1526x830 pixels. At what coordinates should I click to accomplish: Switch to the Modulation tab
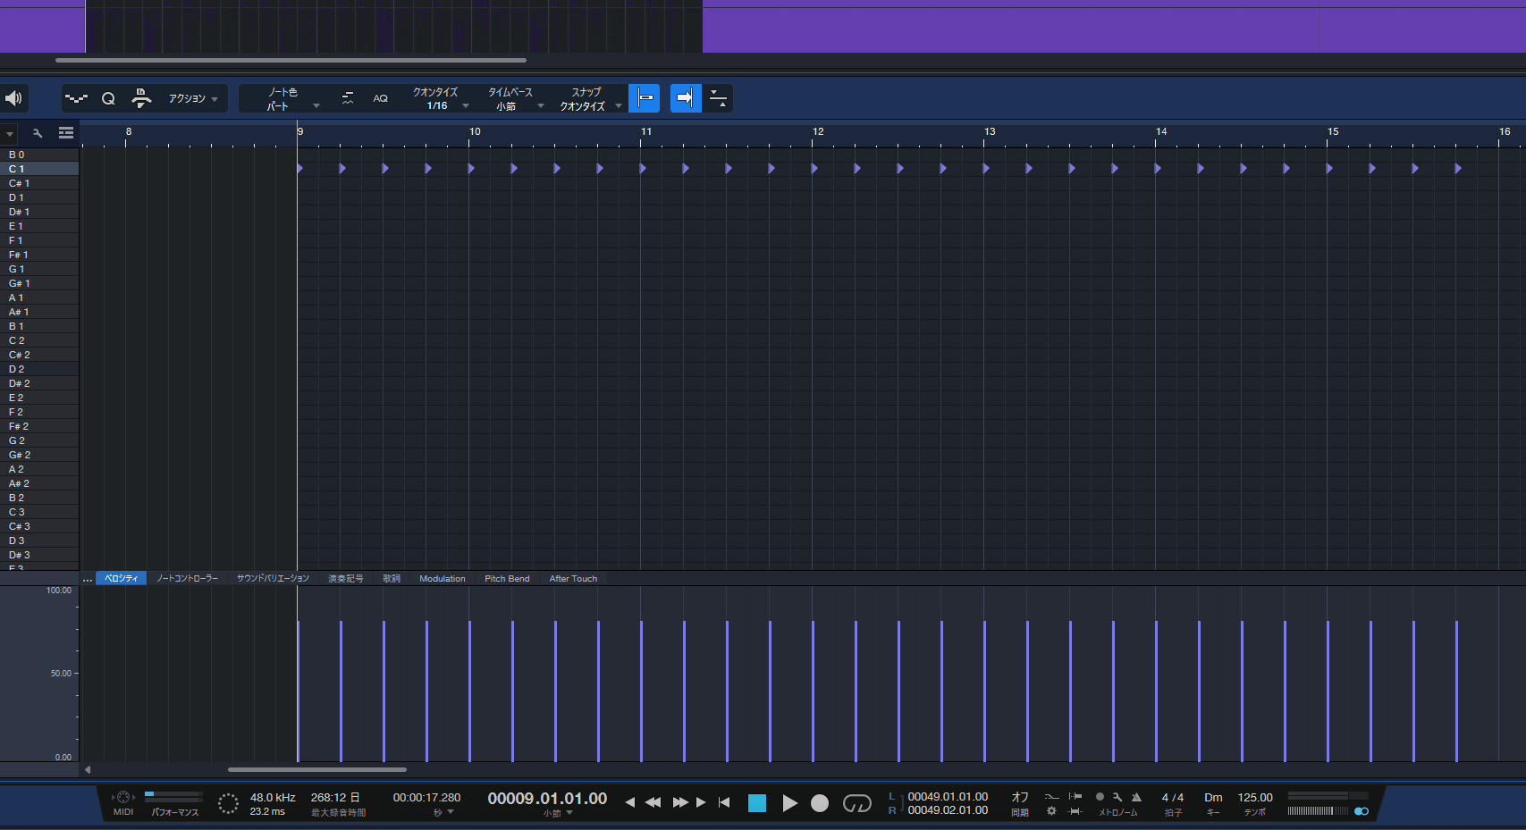tap(443, 579)
